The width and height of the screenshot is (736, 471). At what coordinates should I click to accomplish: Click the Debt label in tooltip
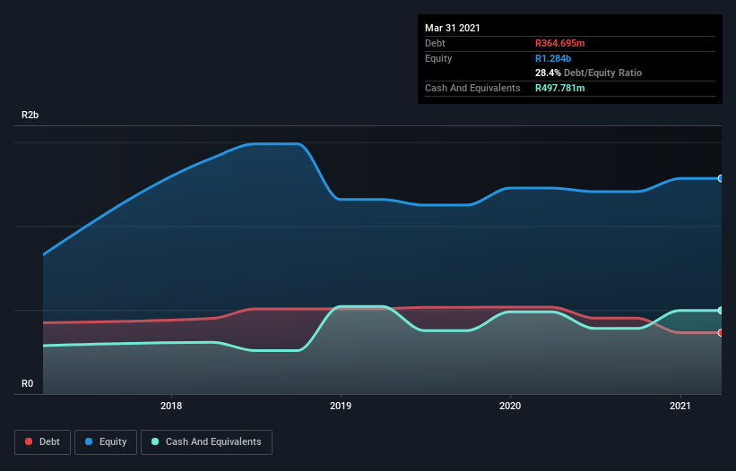435,44
